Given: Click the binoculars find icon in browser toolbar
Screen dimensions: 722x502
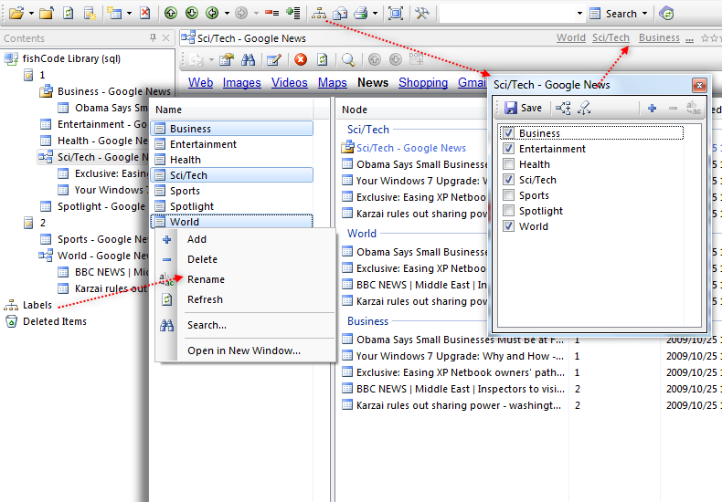Looking at the screenshot, I should click(x=249, y=59).
